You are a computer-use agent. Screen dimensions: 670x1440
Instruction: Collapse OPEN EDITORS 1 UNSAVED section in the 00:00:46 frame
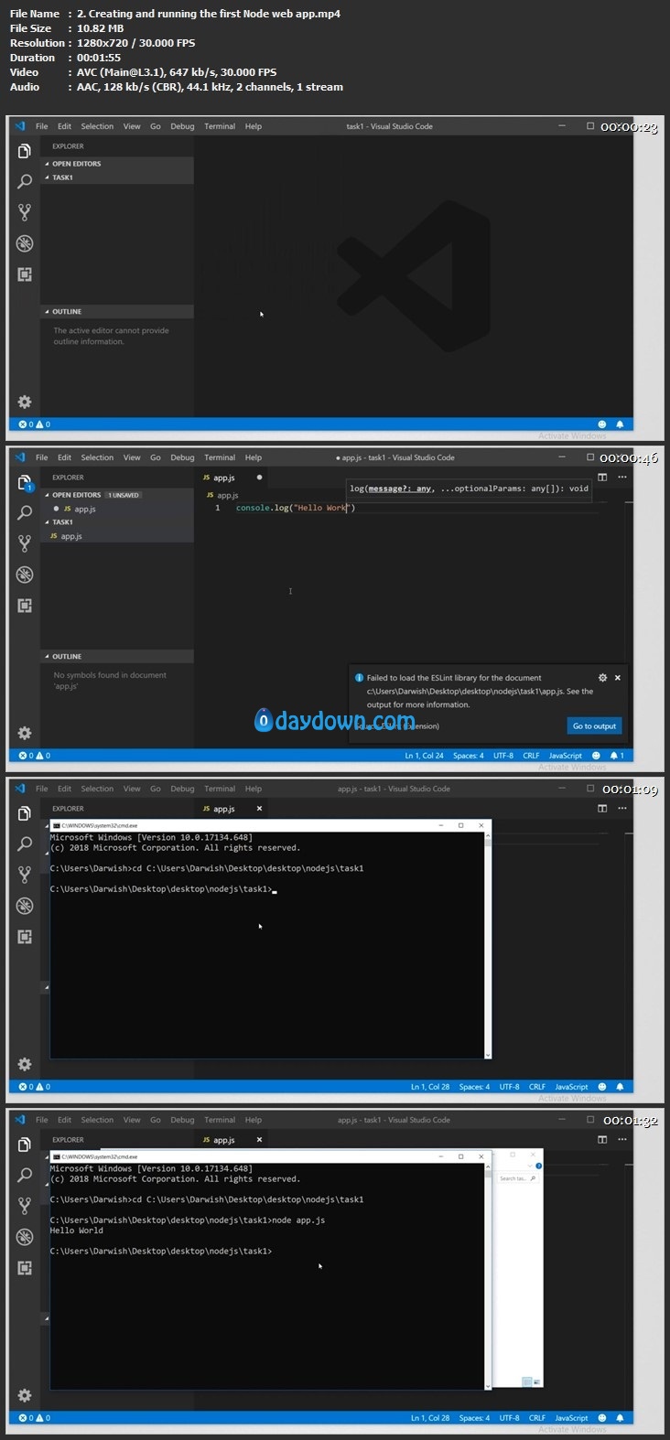pyautogui.click(x=117, y=495)
